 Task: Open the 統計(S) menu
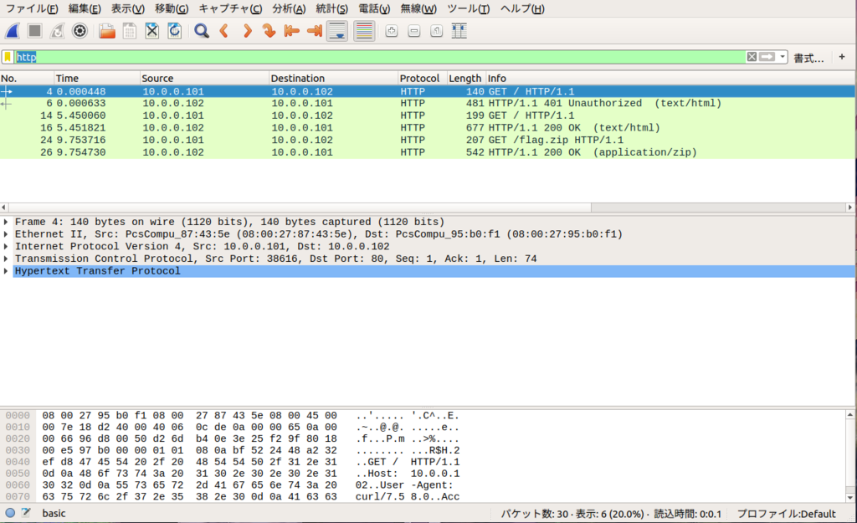pyautogui.click(x=331, y=8)
